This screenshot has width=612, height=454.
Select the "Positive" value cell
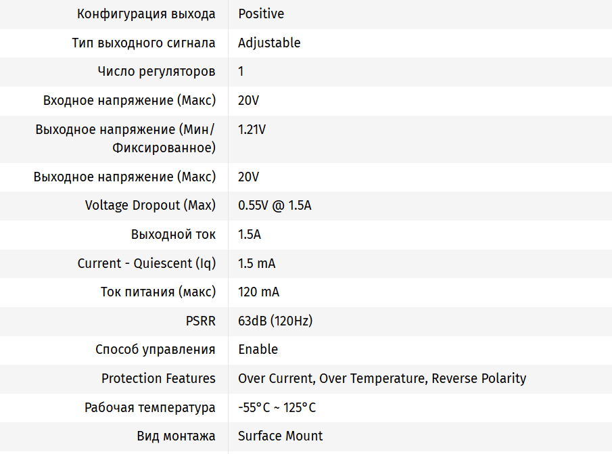(261, 14)
